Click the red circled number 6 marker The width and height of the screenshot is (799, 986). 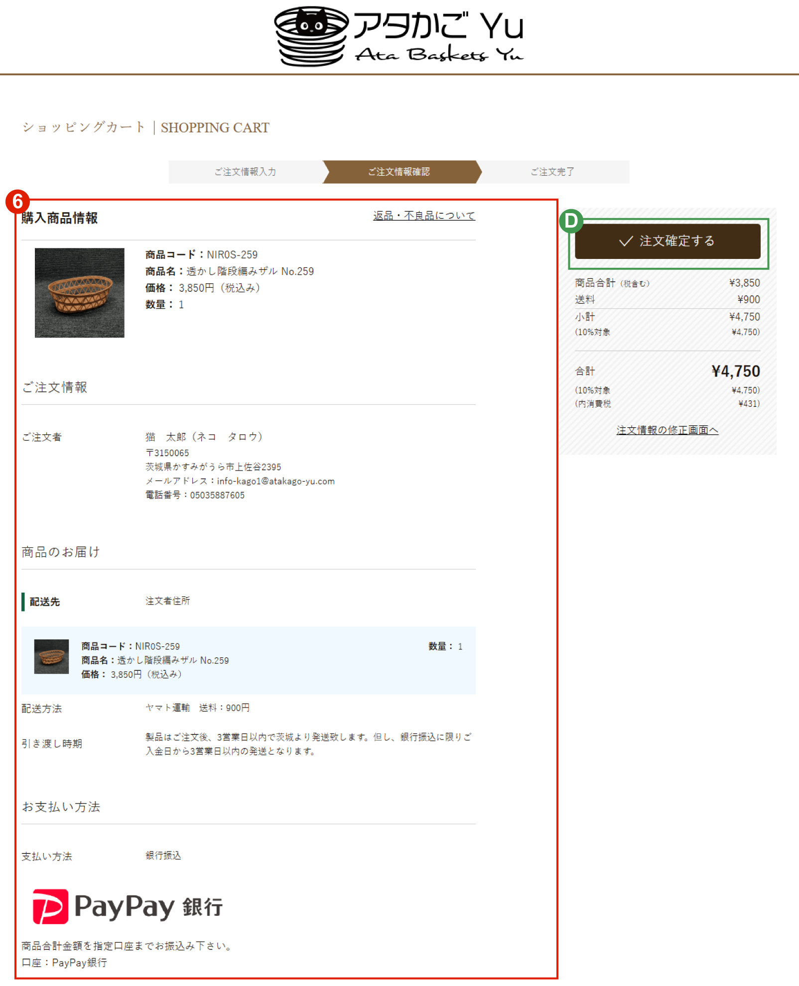click(x=16, y=202)
